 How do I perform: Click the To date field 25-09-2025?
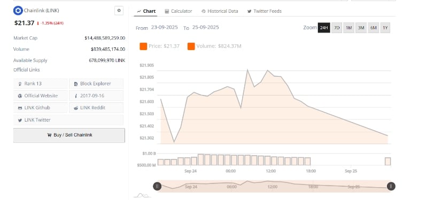click(206, 28)
